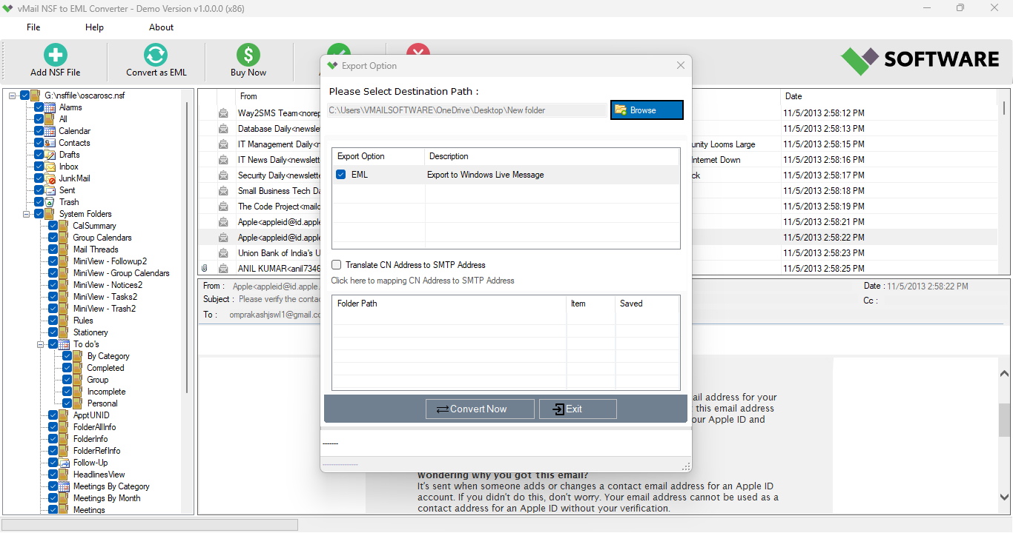
Task: Collapse the To do's tree branch
Action: pyautogui.click(x=42, y=343)
